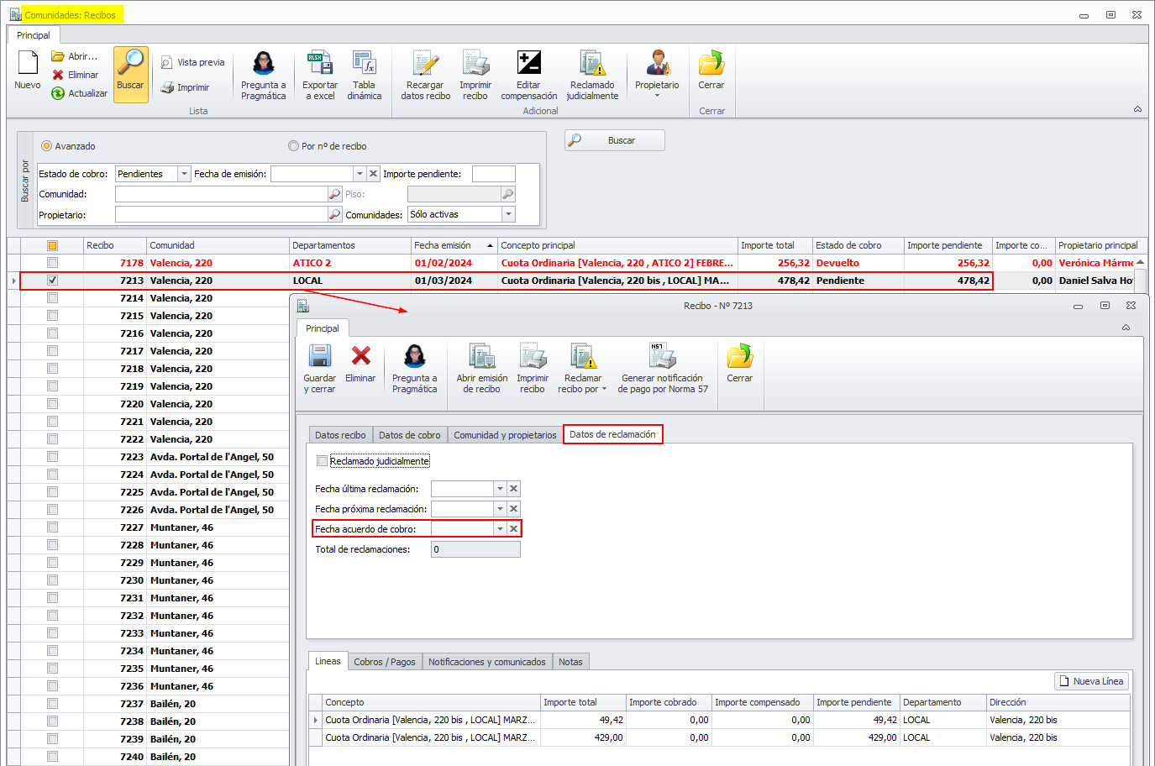Click the Buscar button beside search panel
Screen dimensions: 1155x766
point(615,140)
